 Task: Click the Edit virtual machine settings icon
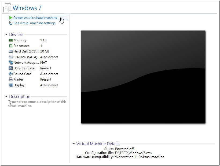(x=11, y=23)
